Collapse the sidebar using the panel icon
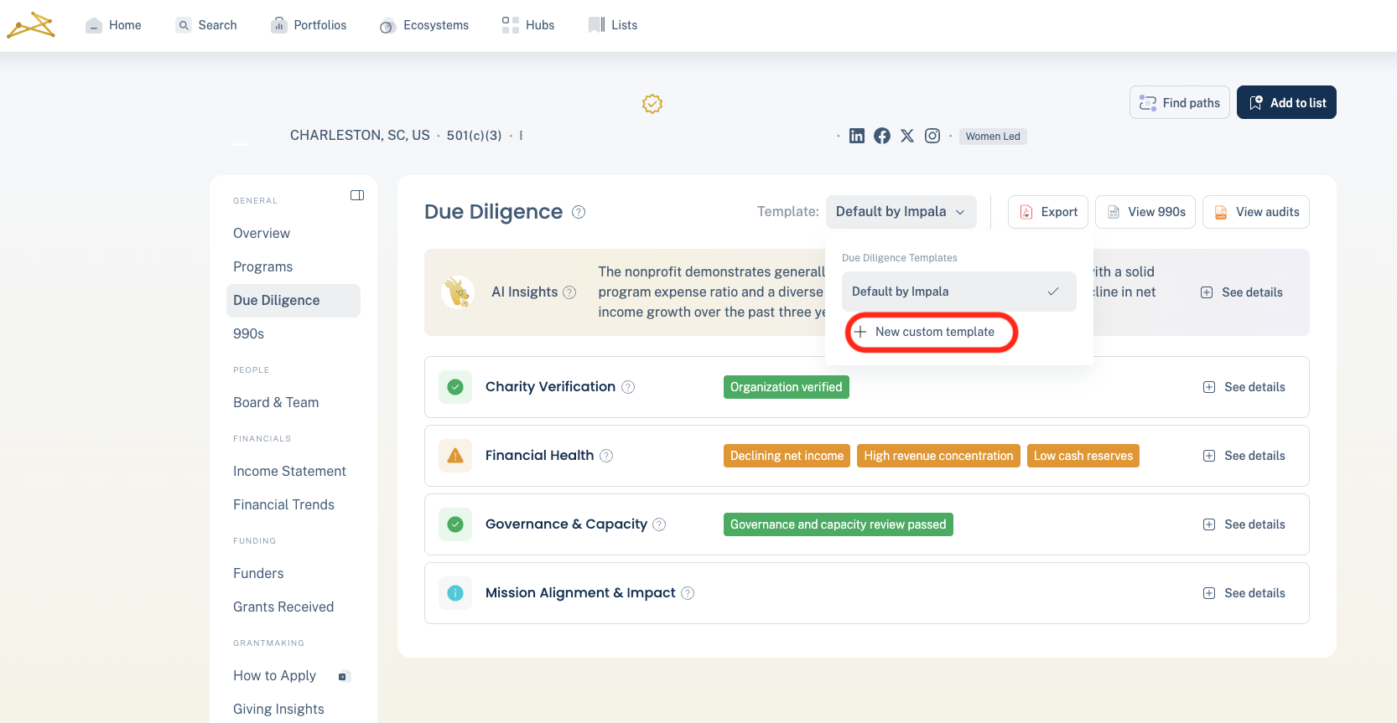This screenshot has width=1397, height=723. [x=357, y=195]
